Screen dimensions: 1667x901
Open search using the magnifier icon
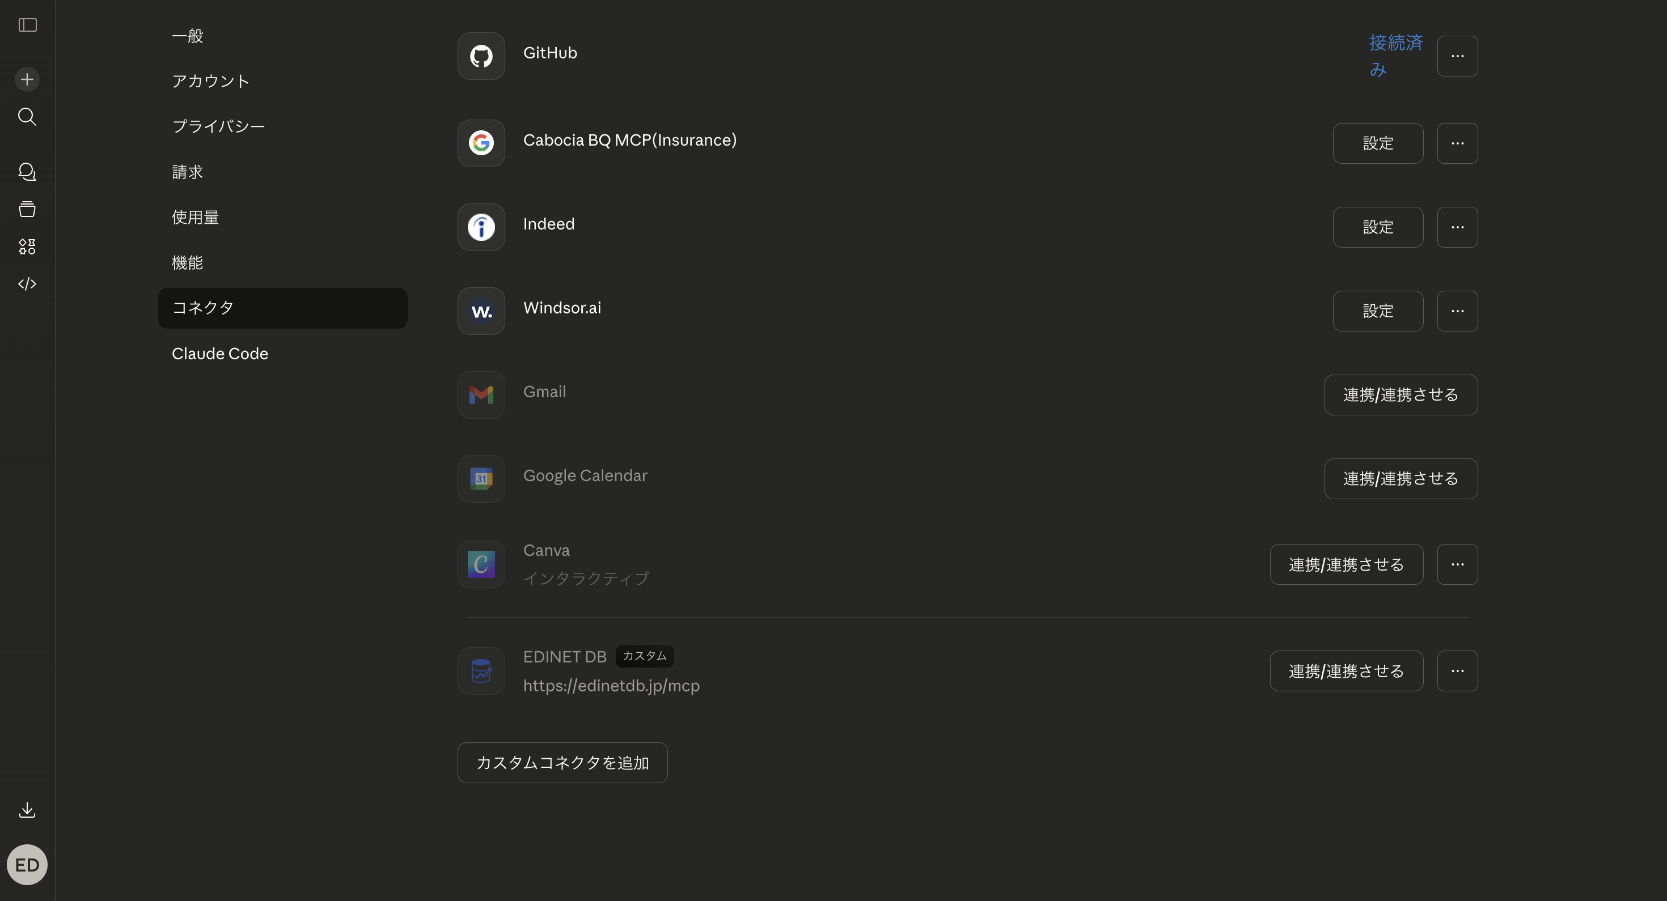(x=27, y=116)
